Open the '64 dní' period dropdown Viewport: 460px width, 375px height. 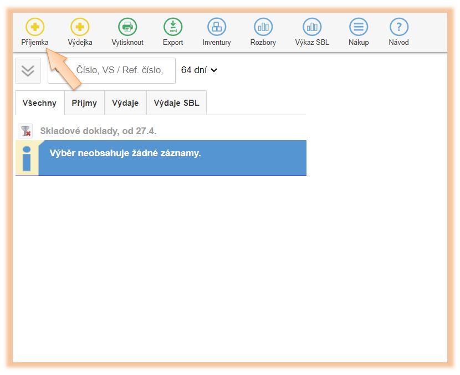(199, 70)
